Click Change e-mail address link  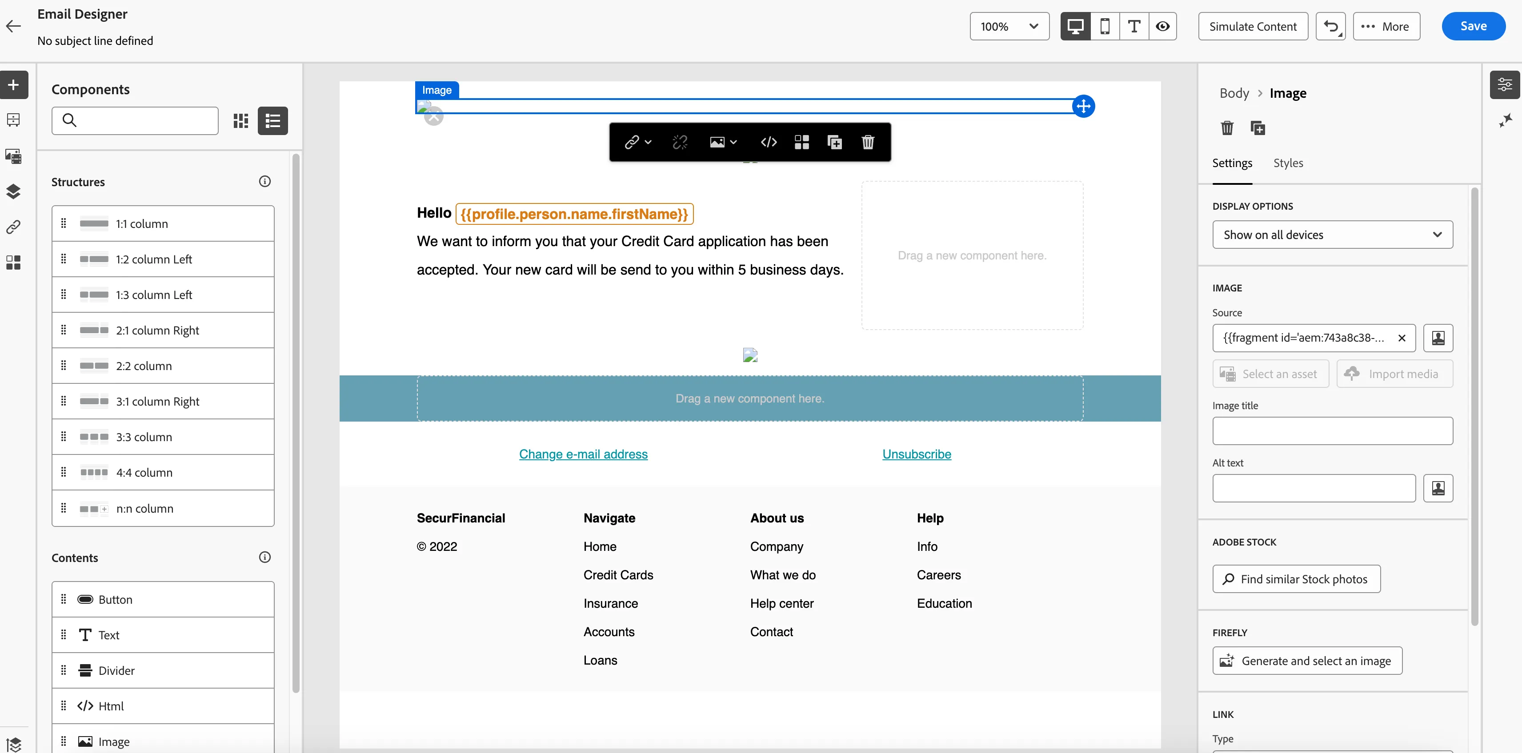[x=583, y=454]
